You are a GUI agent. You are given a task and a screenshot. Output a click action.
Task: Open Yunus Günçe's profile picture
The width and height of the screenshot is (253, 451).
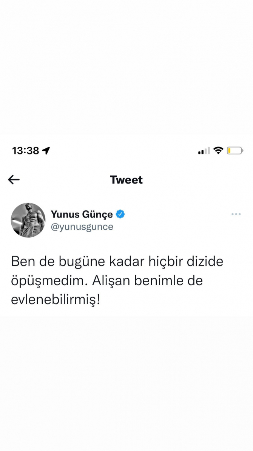[x=28, y=220]
